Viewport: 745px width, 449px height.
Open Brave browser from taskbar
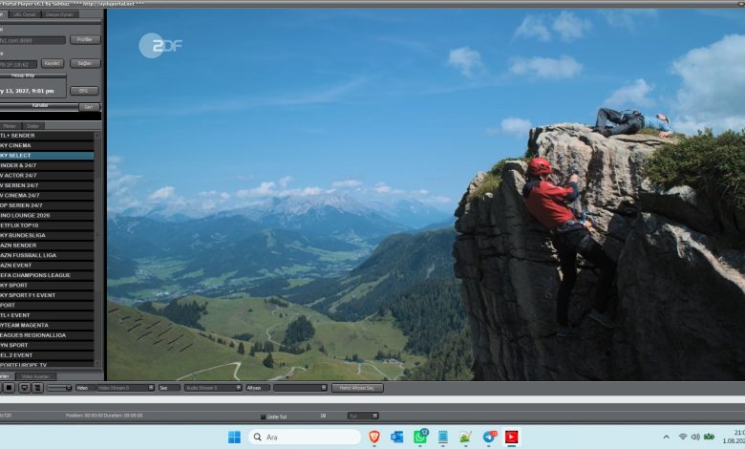374,437
